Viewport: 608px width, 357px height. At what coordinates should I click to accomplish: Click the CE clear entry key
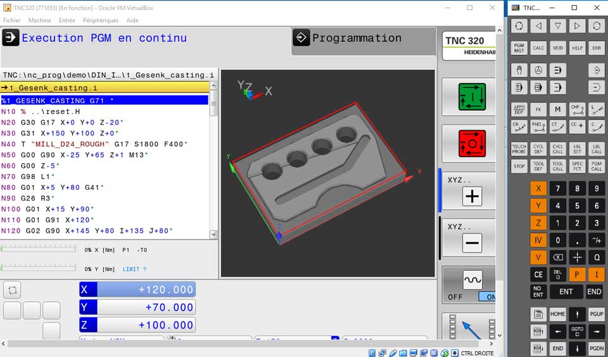click(x=538, y=275)
